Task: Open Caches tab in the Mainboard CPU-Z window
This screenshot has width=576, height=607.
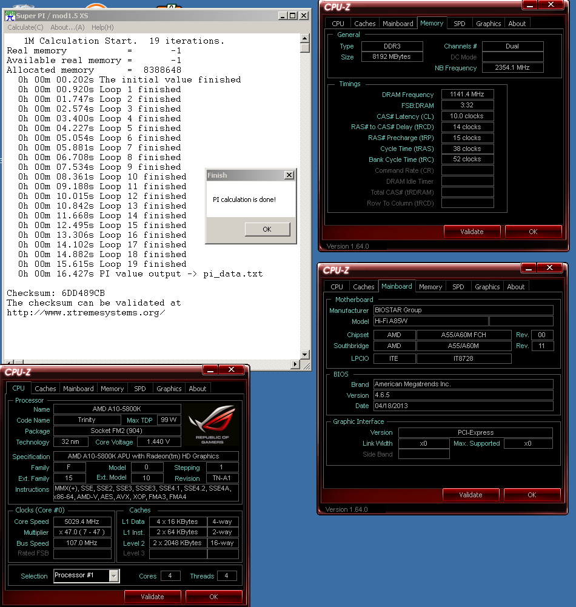Action: [363, 287]
